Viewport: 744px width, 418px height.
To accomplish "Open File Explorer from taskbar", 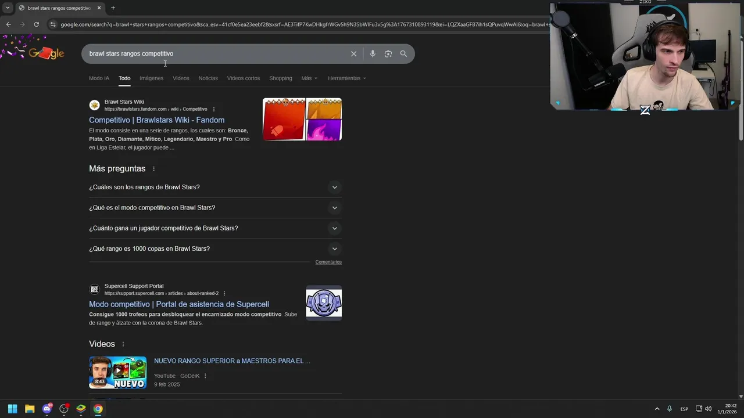I will 30,409.
